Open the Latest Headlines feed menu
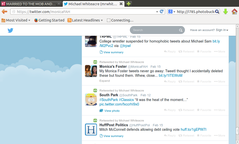239x144 pixels. [x=85, y=20]
